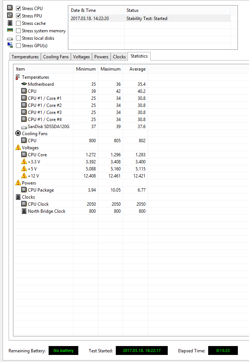Click the CPU Core average value 1.283
Viewport: 249px width, 362px height.
coord(140,155)
